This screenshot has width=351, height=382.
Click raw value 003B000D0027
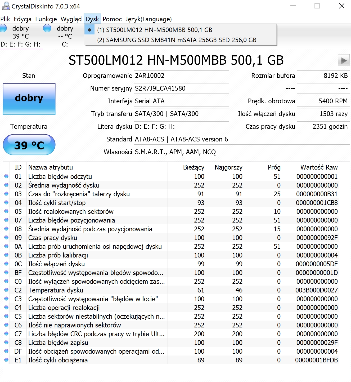coord(317,290)
